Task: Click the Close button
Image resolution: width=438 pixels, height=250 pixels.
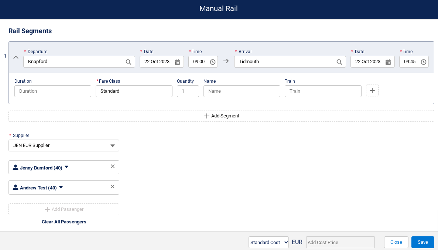Action: coord(396,242)
